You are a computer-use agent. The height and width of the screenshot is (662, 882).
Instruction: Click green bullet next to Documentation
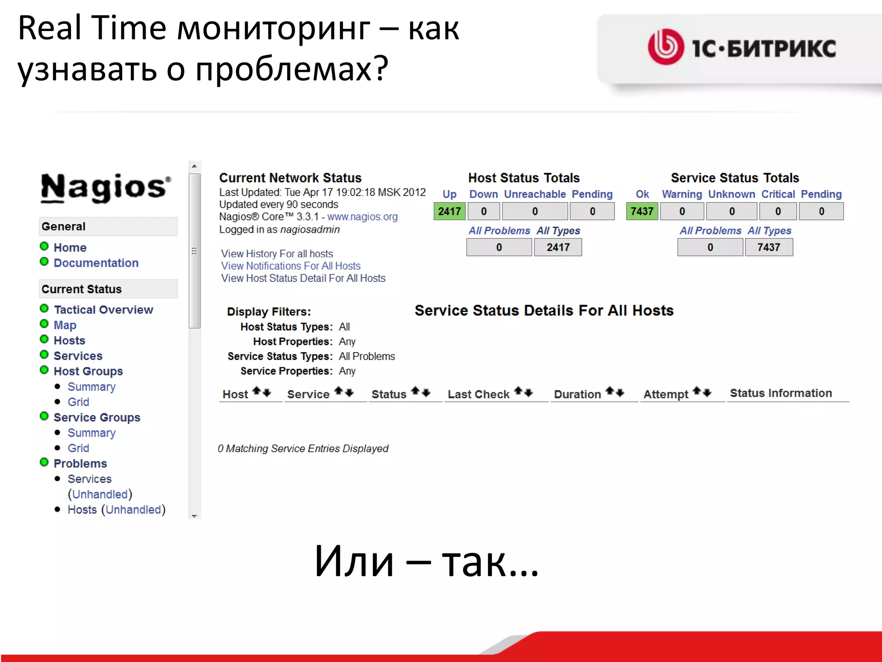[44, 262]
